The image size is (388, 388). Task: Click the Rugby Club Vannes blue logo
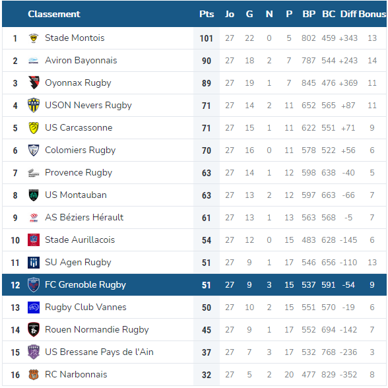(x=34, y=307)
